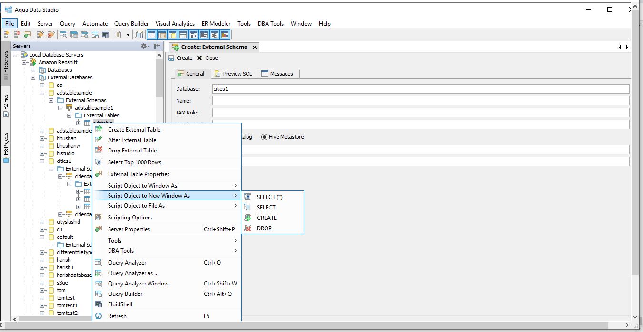The width and height of the screenshot is (643, 332).
Task: Click the Database field containing cities1
Action: 421,89
